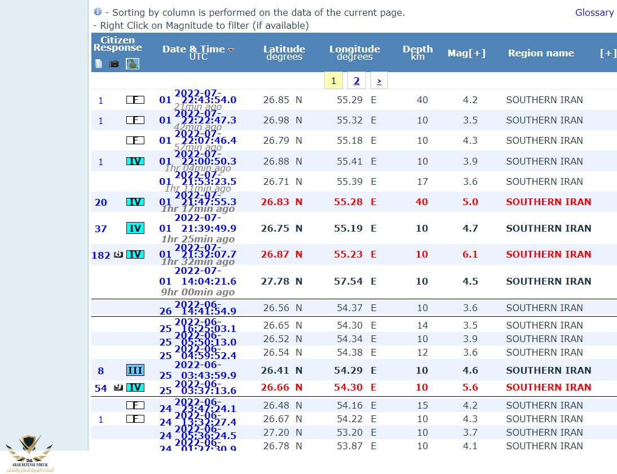Open the 14:41:54.9 June 26 earthquake link
Screen dimensions: 617x474
[x=197, y=308]
